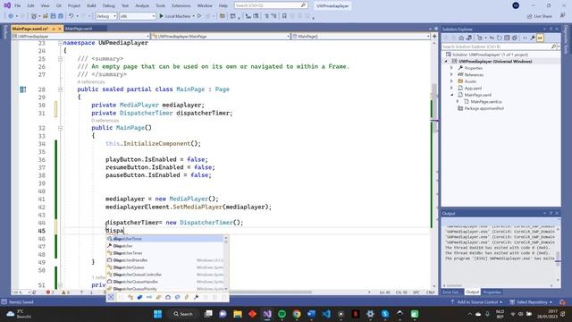Expand the Assets folder node
The height and width of the screenshot is (322, 572).
(x=451, y=81)
